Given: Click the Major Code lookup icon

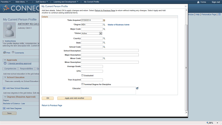Looking at the screenshot, I should [104, 29].
